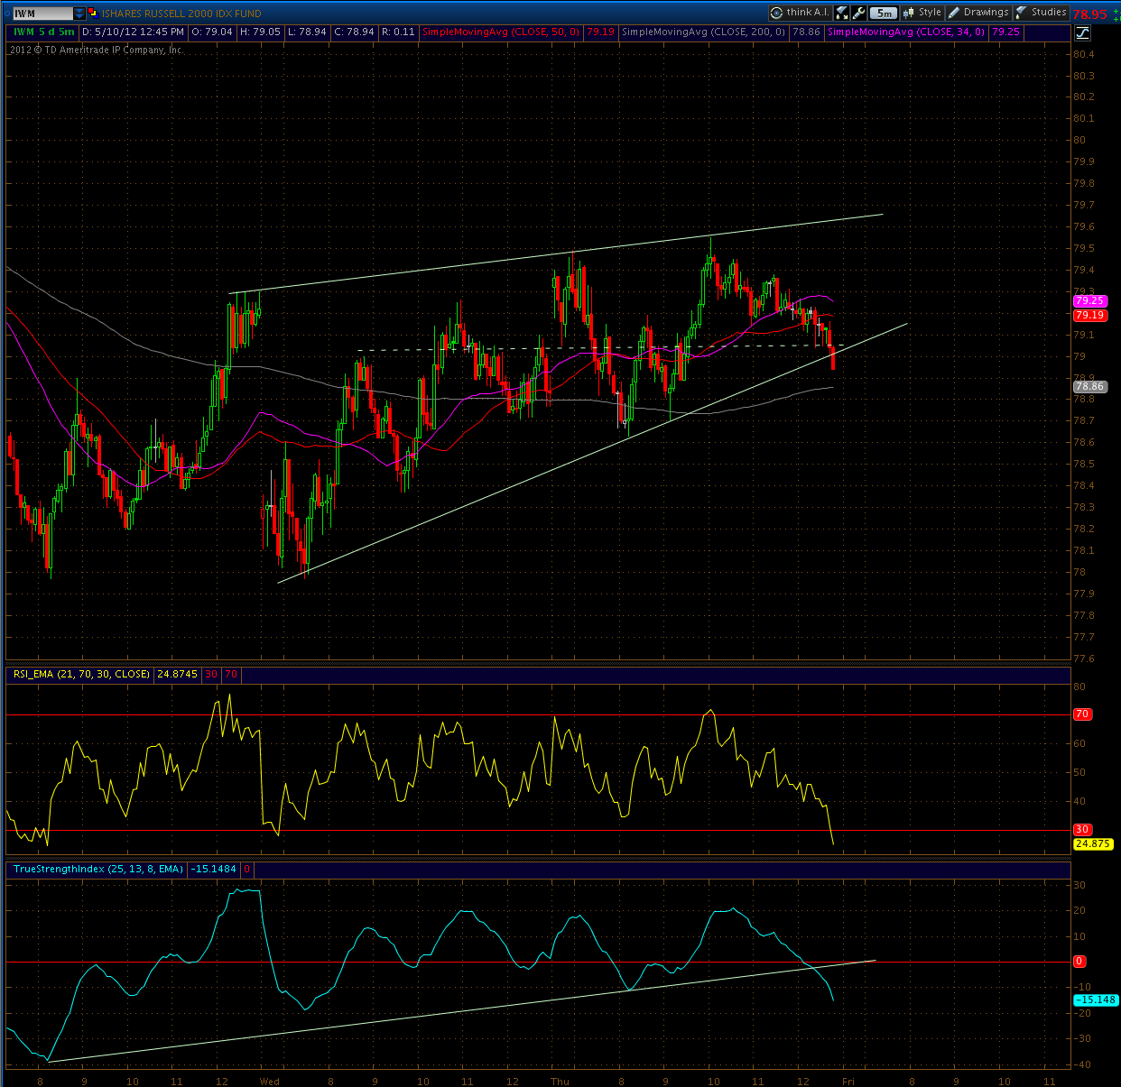
Task: Open company profile colored-squares icon beside symbol
Action: (92, 13)
